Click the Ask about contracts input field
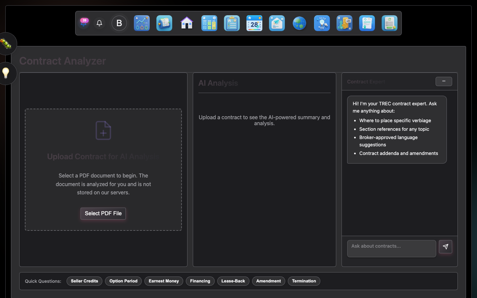The height and width of the screenshot is (298, 477). [x=391, y=249]
